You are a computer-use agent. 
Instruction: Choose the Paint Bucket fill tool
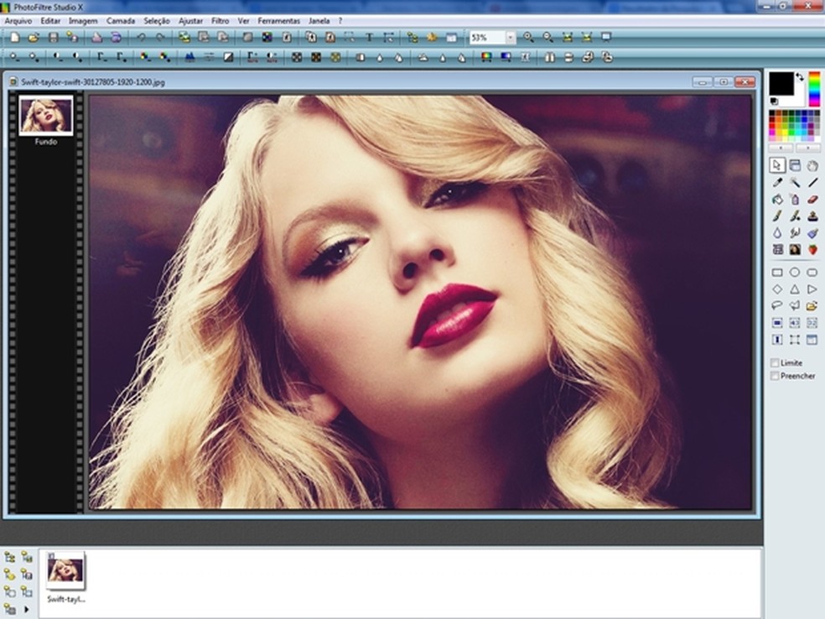click(777, 200)
